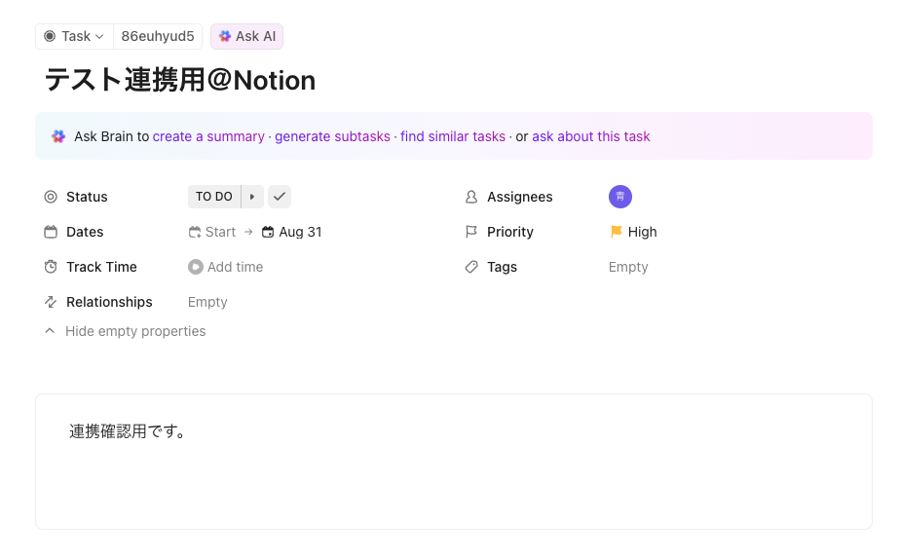899x557 pixels.
Task: Copy task ID 86euhyud5
Action: pos(158,36)
